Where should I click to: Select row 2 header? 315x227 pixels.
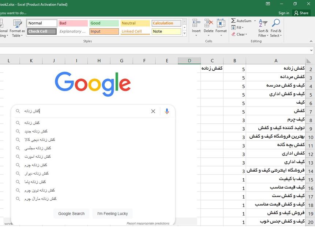(x=311, y=69)
